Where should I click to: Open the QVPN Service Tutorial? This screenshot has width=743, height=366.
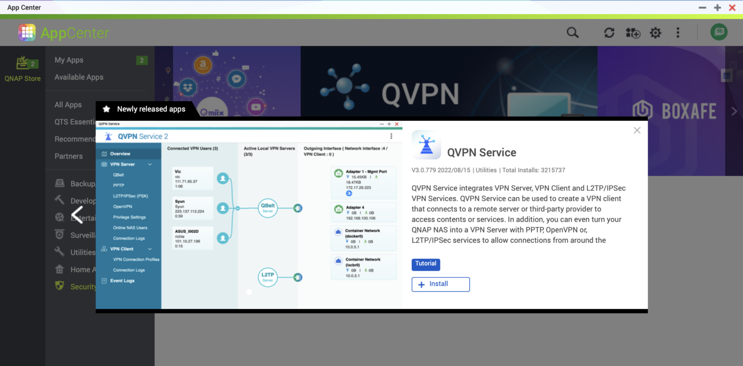point(426,264)
